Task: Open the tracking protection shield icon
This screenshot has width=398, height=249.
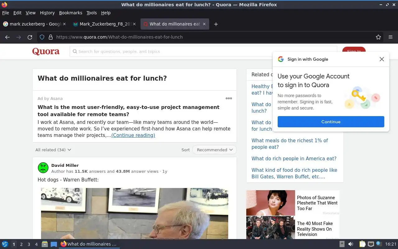Action: point(42,37)
